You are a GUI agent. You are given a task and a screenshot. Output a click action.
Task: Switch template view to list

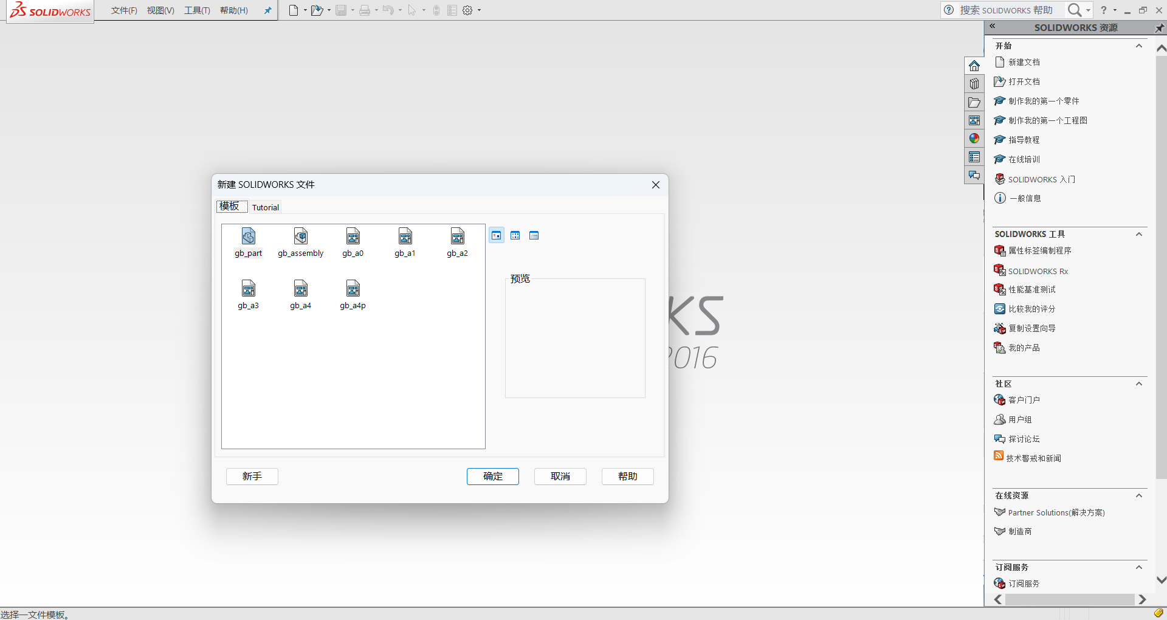tap(515, 235)
